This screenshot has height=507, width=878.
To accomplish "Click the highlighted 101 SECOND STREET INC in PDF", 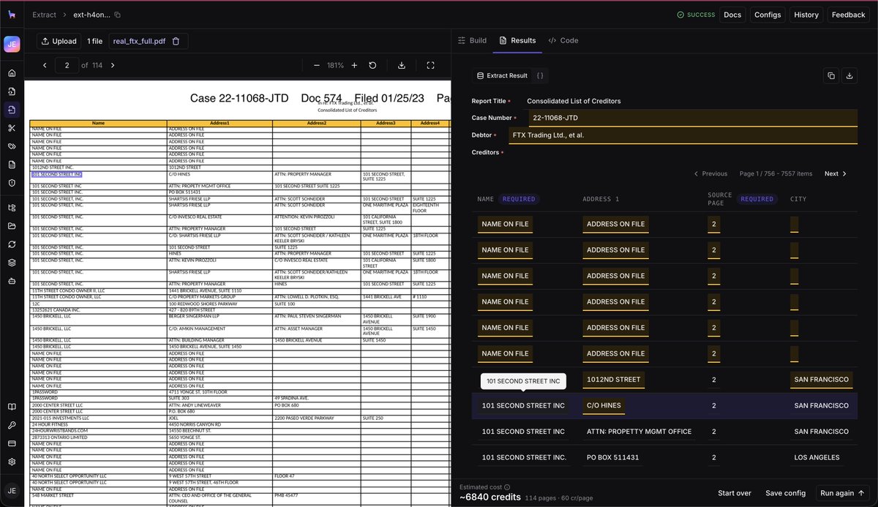I will [57, 174].
